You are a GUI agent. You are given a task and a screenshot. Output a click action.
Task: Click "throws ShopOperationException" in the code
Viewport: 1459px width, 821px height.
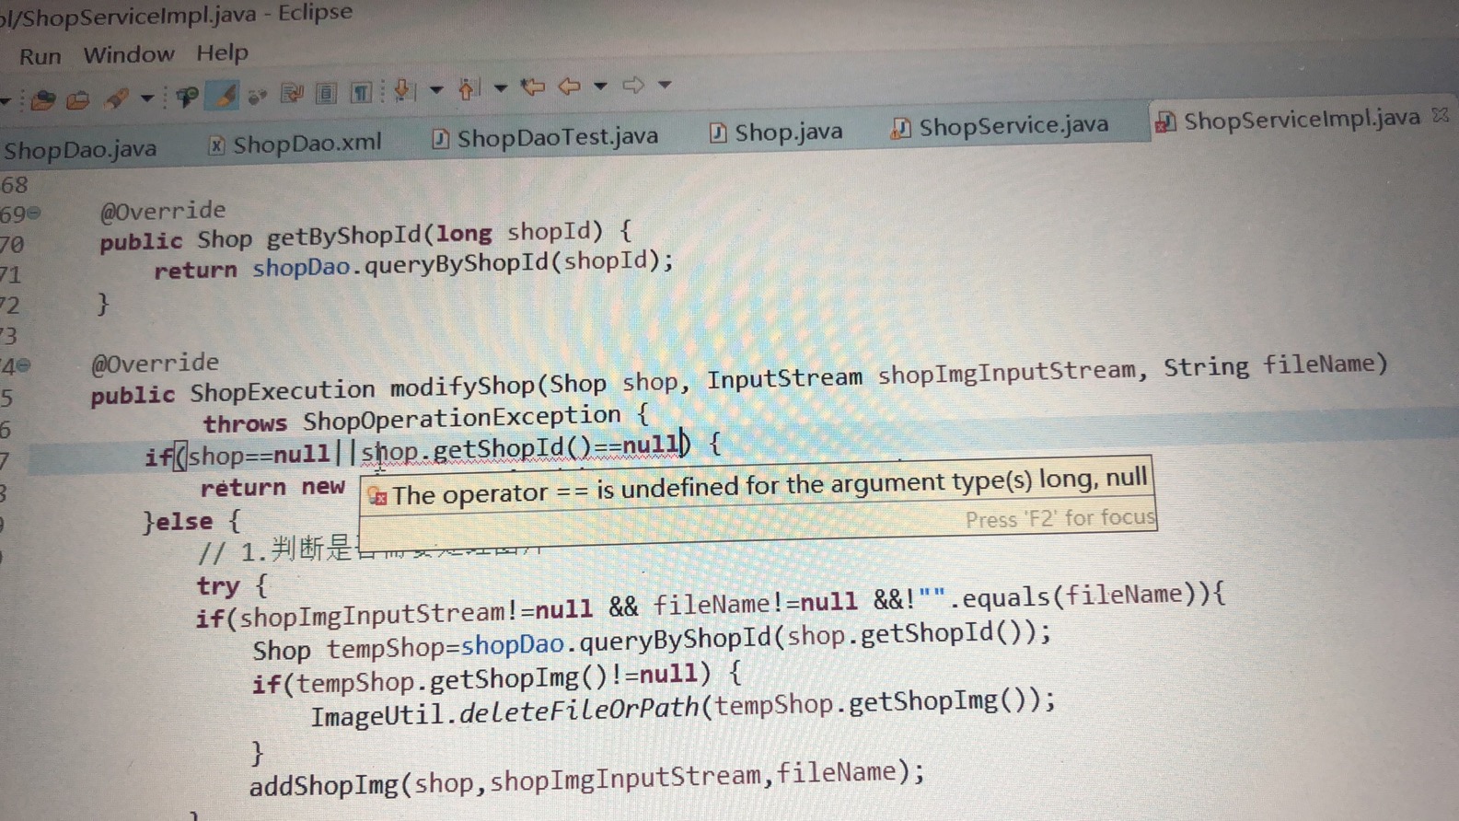tap(411, 421)
